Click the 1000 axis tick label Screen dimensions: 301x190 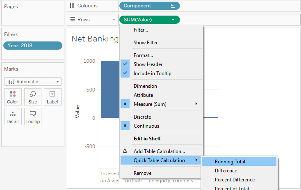[89, 61]
